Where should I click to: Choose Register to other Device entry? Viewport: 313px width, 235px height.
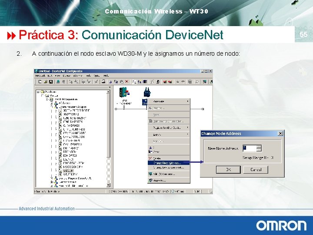pos(169,128)
